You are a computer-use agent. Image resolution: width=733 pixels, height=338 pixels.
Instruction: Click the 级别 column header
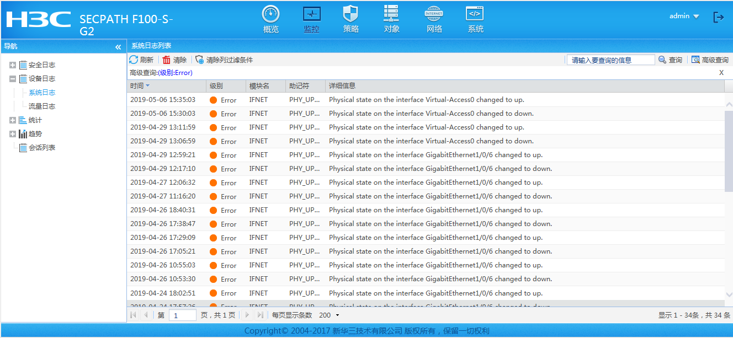(x=226, y=86)
